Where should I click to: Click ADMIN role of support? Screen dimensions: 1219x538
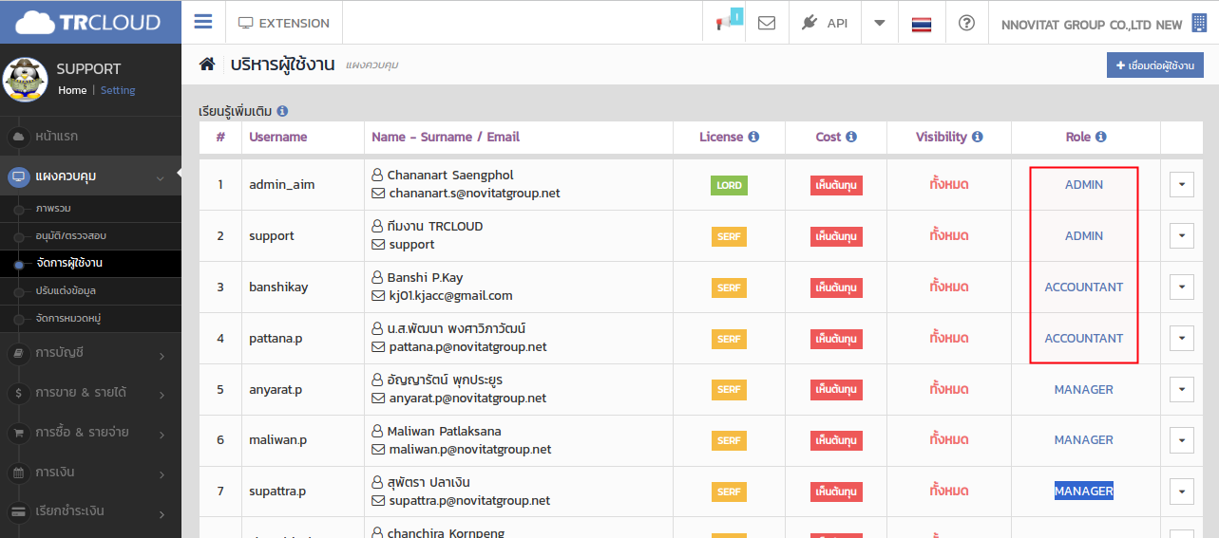tap(1084, 236)
